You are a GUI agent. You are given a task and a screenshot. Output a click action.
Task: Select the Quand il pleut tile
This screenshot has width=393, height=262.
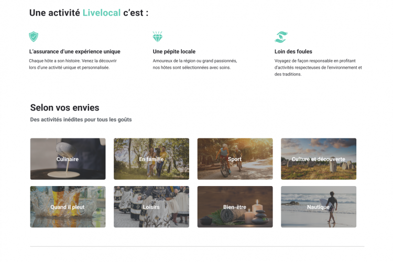68,206
